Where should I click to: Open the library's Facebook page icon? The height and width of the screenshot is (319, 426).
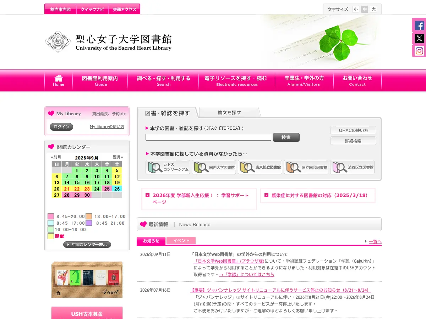point(419,26)
